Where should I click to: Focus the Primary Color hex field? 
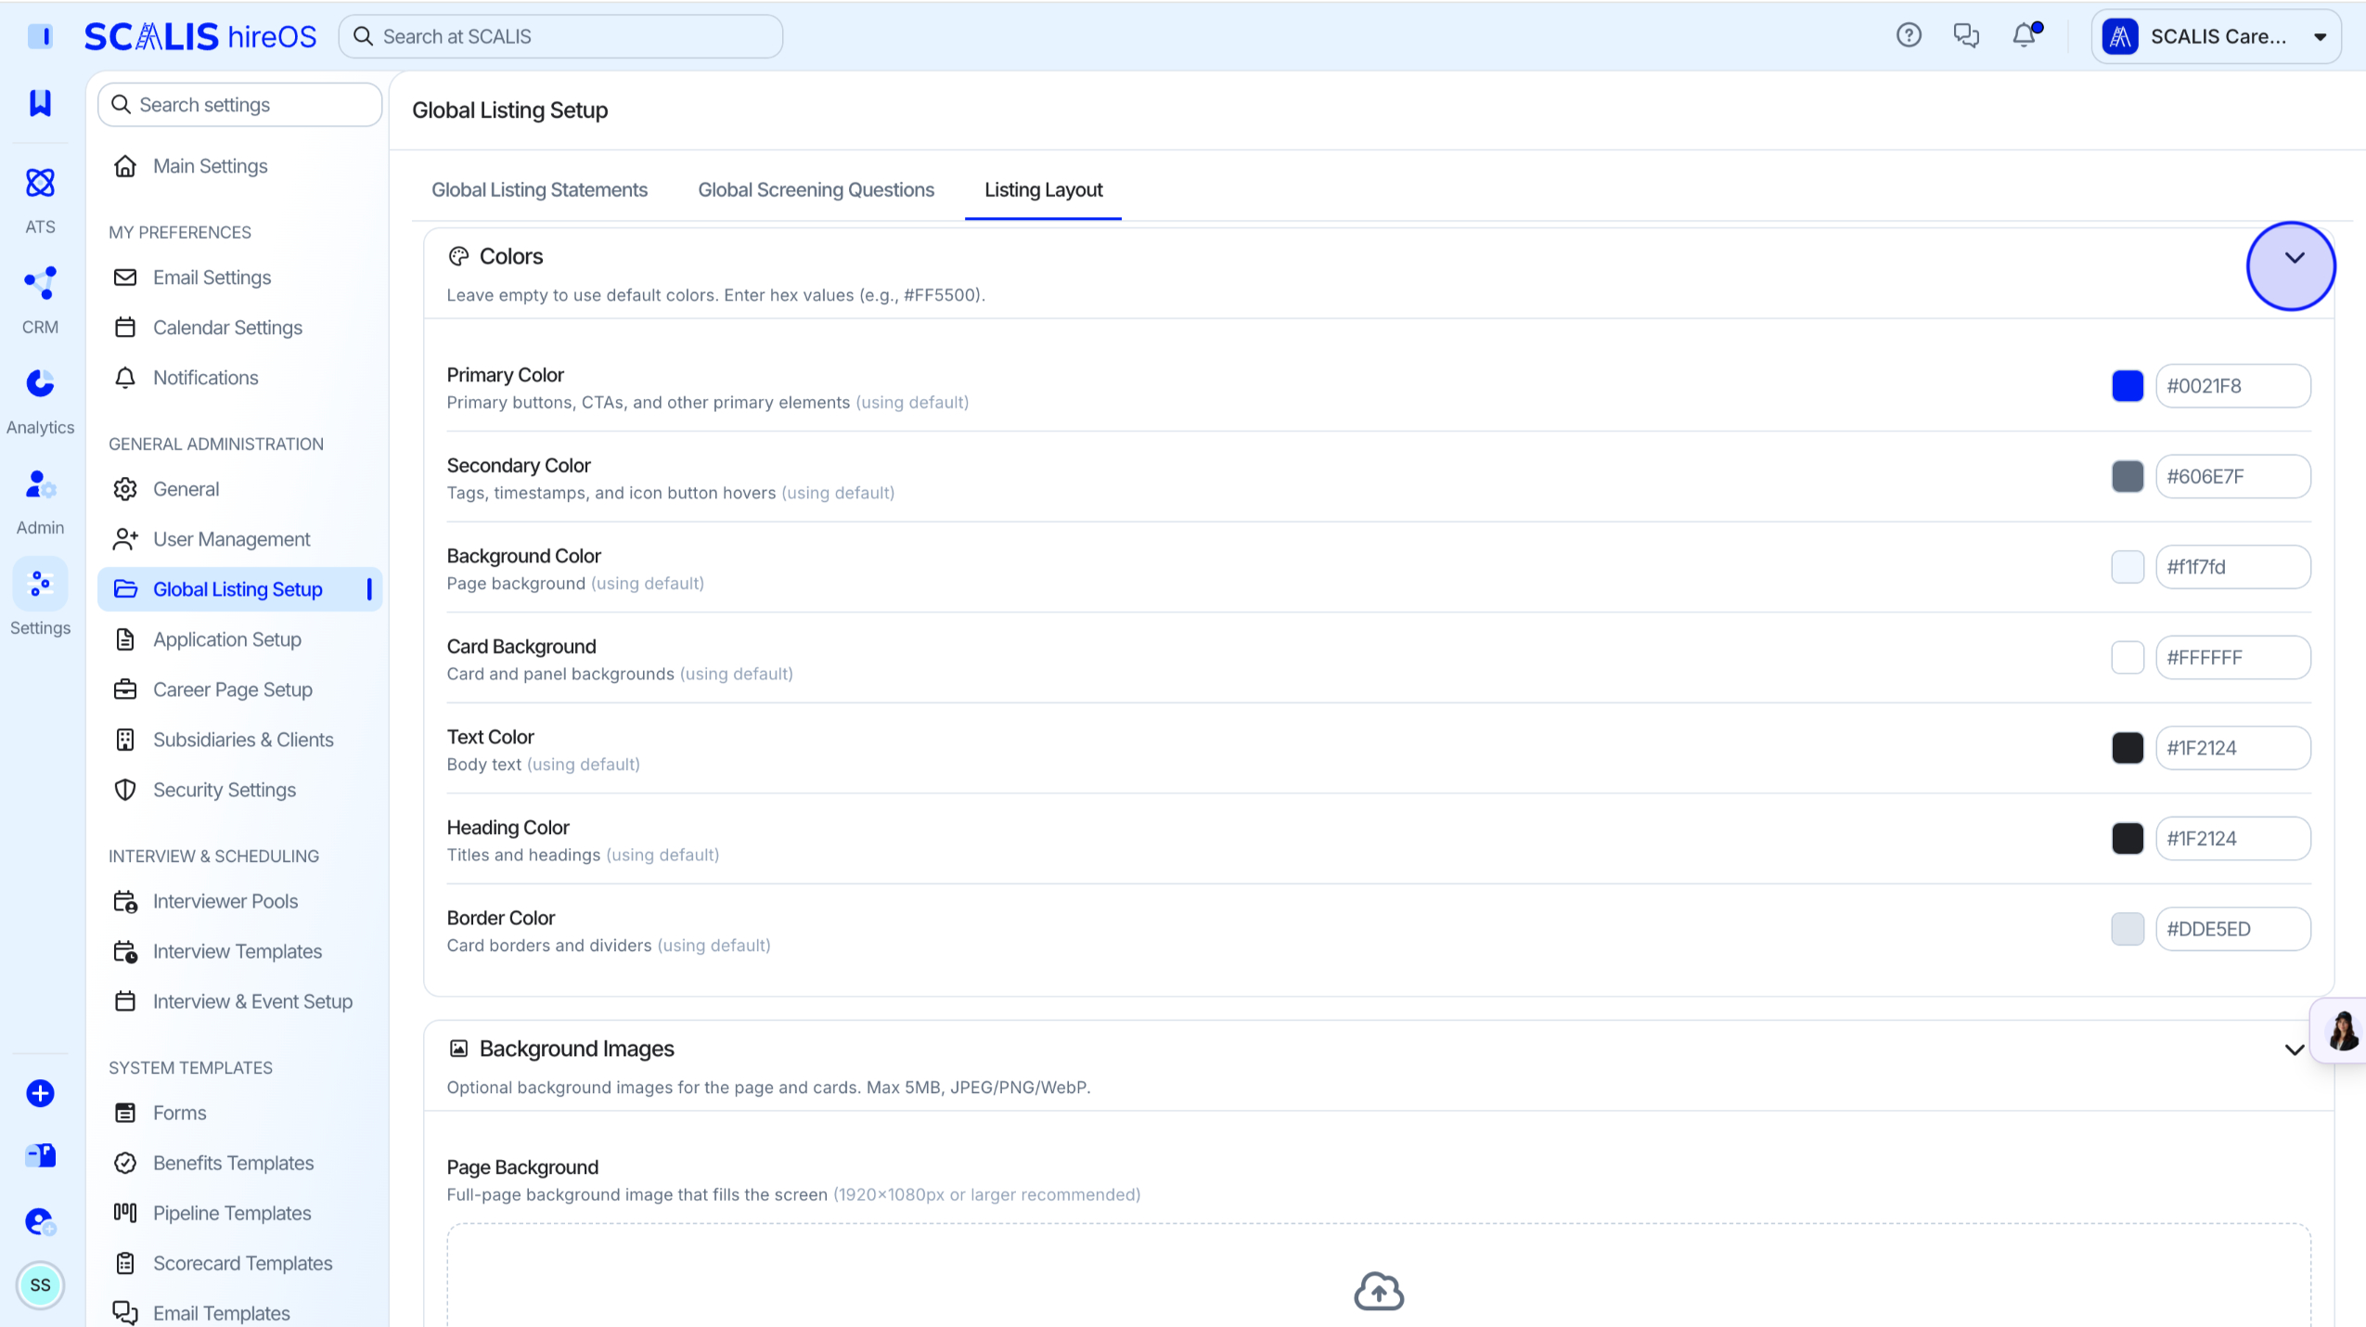pos(2232,386)
